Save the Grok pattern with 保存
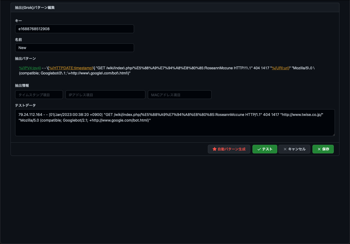 (x=323, y=149)
